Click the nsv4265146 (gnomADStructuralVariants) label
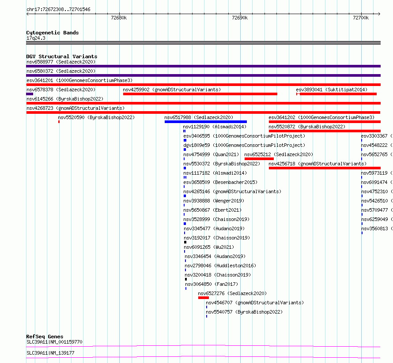The width and height of the screenshot is (393, 363). 232,191
